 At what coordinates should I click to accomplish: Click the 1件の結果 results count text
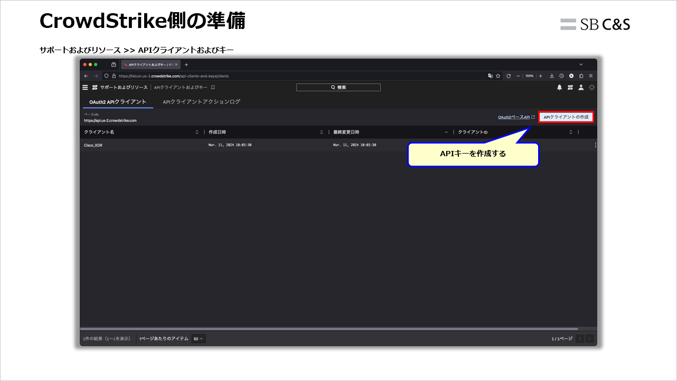click(107, 339)
